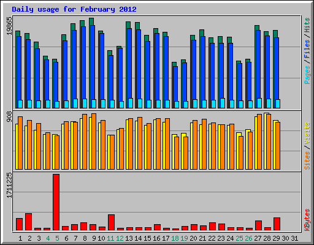The height and width of the screenshot is (245, 314).
Task: Click the day 8 axis label
Action: 85,238
